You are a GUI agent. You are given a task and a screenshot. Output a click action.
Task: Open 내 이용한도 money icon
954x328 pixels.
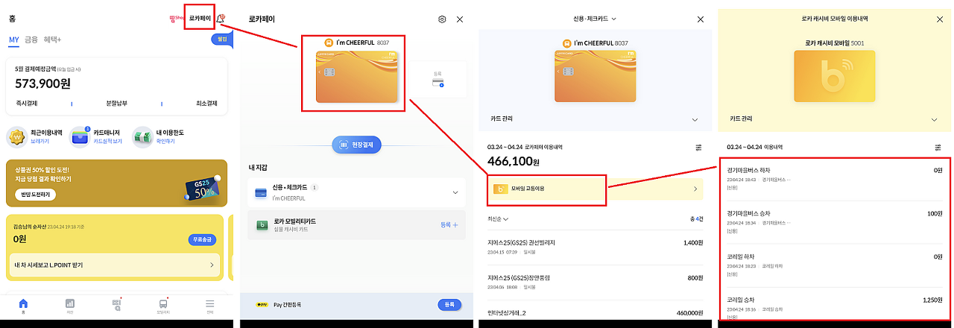pos(142,136)
